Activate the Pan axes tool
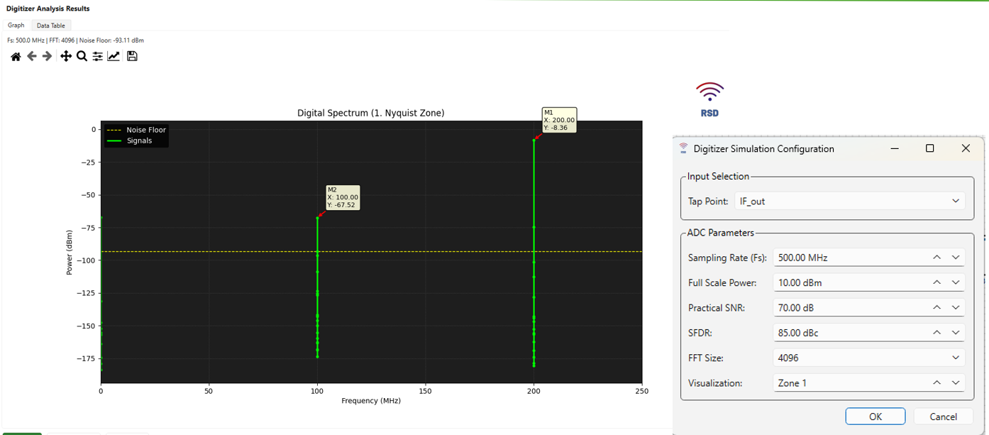 coord(66,56)
